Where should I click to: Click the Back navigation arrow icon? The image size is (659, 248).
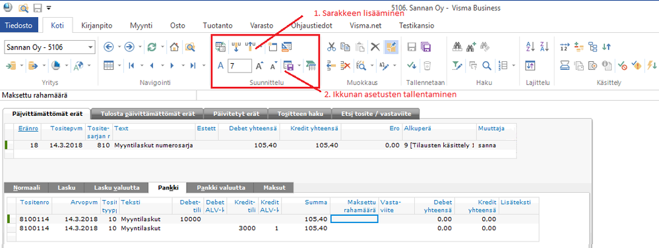tap(108, 47)
